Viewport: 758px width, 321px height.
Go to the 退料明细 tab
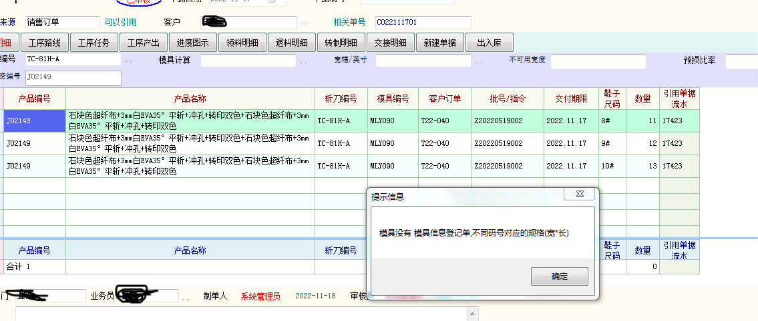click(x=292, y=43)
